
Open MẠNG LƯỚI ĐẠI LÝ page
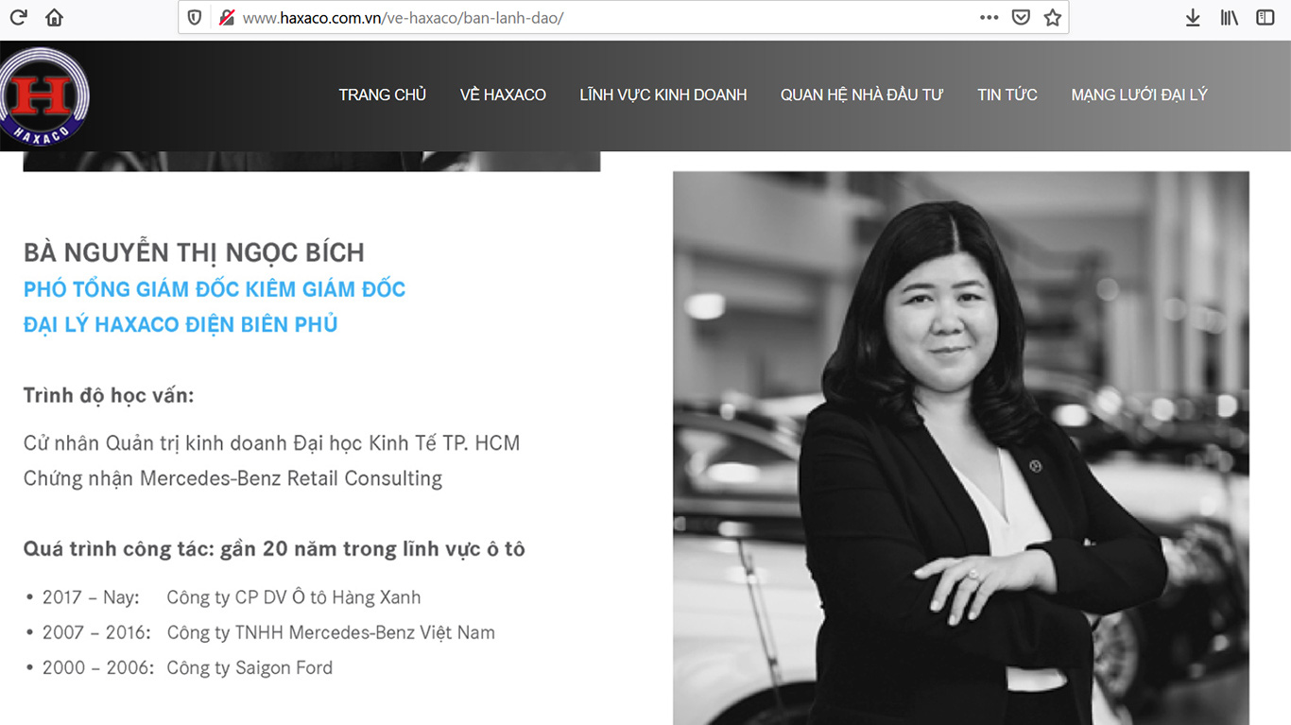(x=1139, y=95)
